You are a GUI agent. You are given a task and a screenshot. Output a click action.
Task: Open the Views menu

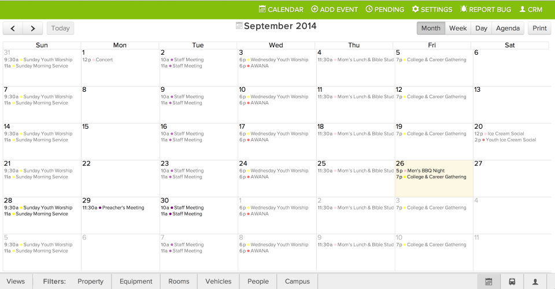point(16,282)
